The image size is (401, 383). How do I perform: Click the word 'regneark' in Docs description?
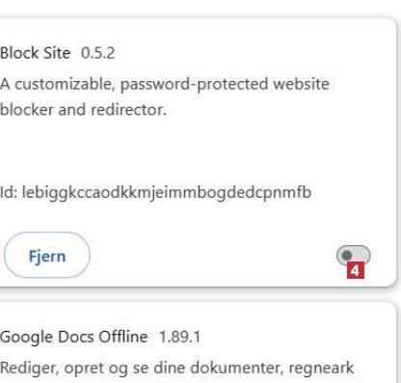[321, 369]
